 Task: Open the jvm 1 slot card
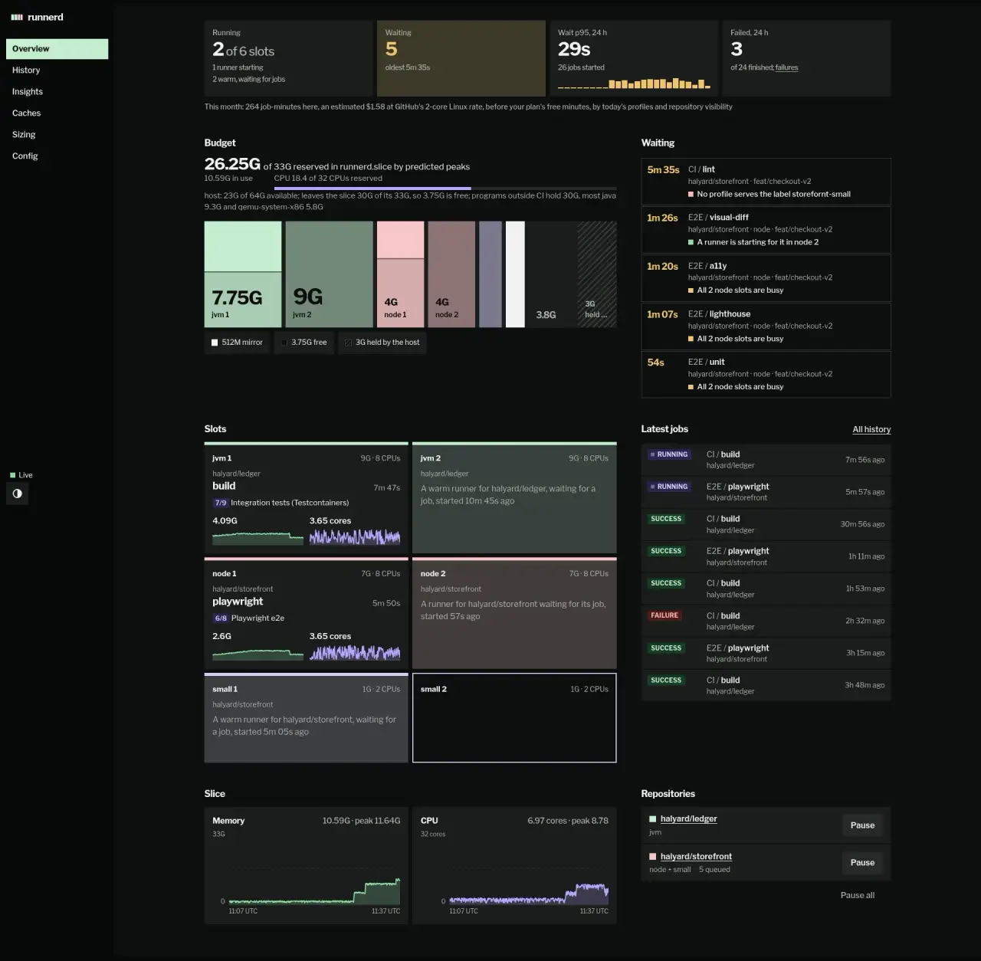[306, 497]
